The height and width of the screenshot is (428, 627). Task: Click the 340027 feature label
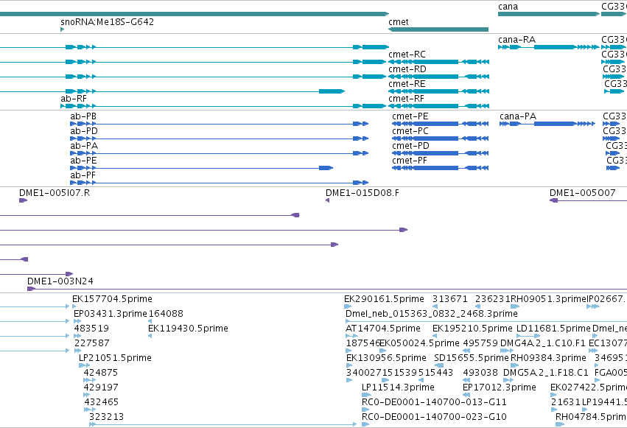pyautogui.click(x=364, y=373)
